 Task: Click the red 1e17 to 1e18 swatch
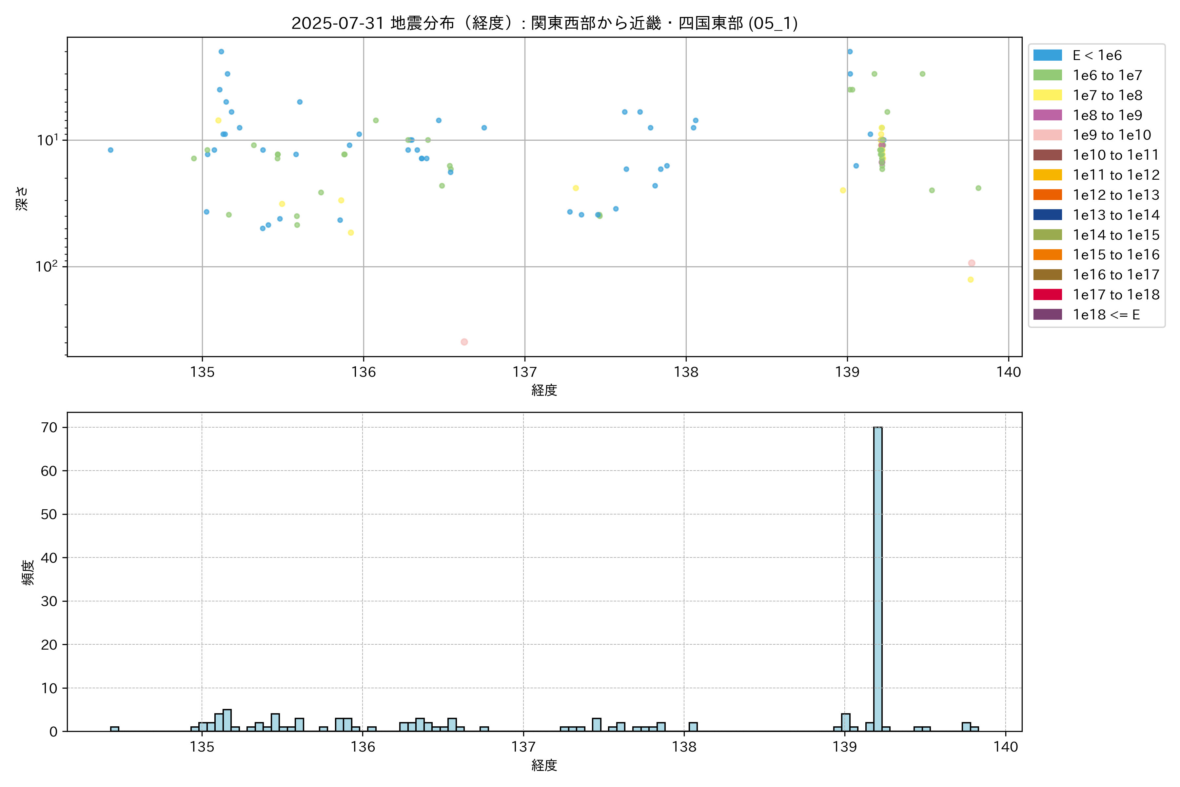tap(1047, 294)
